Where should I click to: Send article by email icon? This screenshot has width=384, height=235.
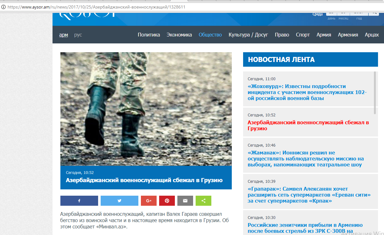click(x=185, y=201)
